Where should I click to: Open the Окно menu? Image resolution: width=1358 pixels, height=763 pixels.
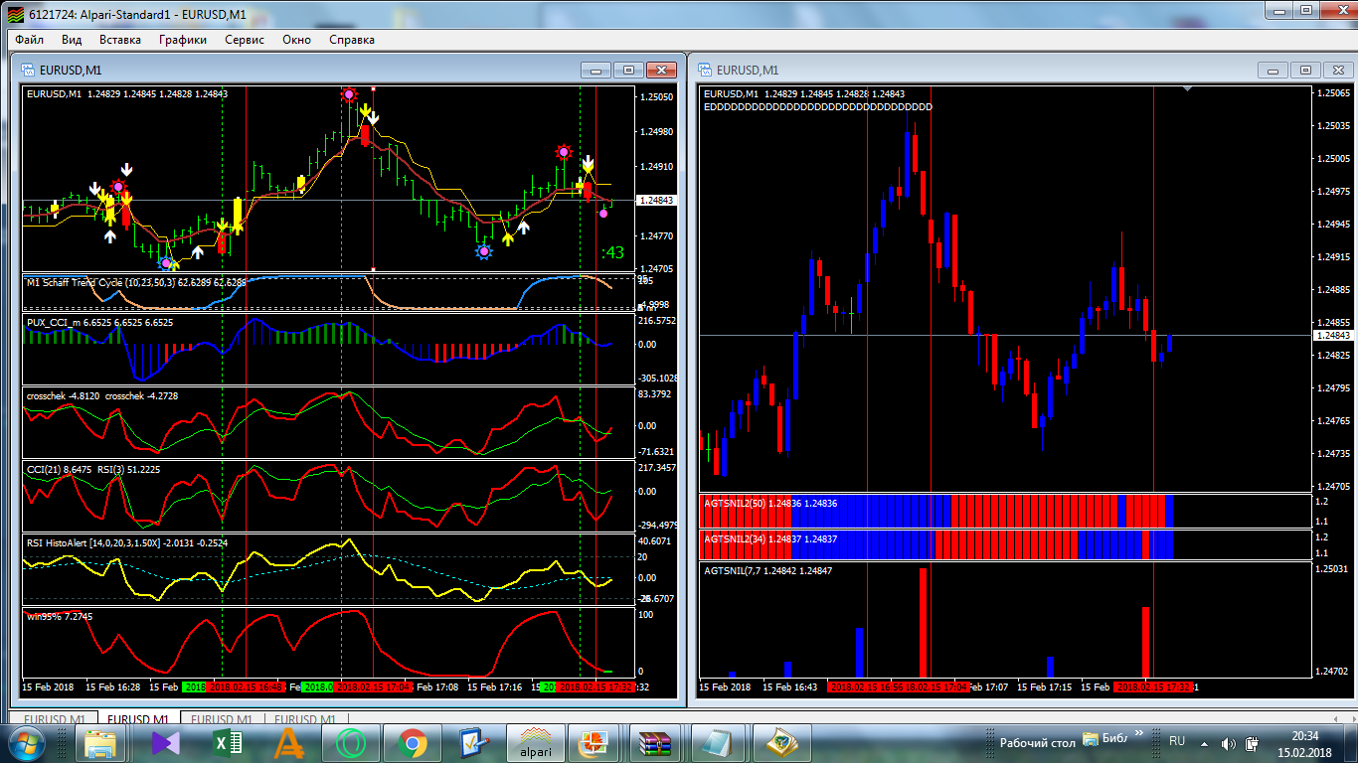click(x=296, y=40)
